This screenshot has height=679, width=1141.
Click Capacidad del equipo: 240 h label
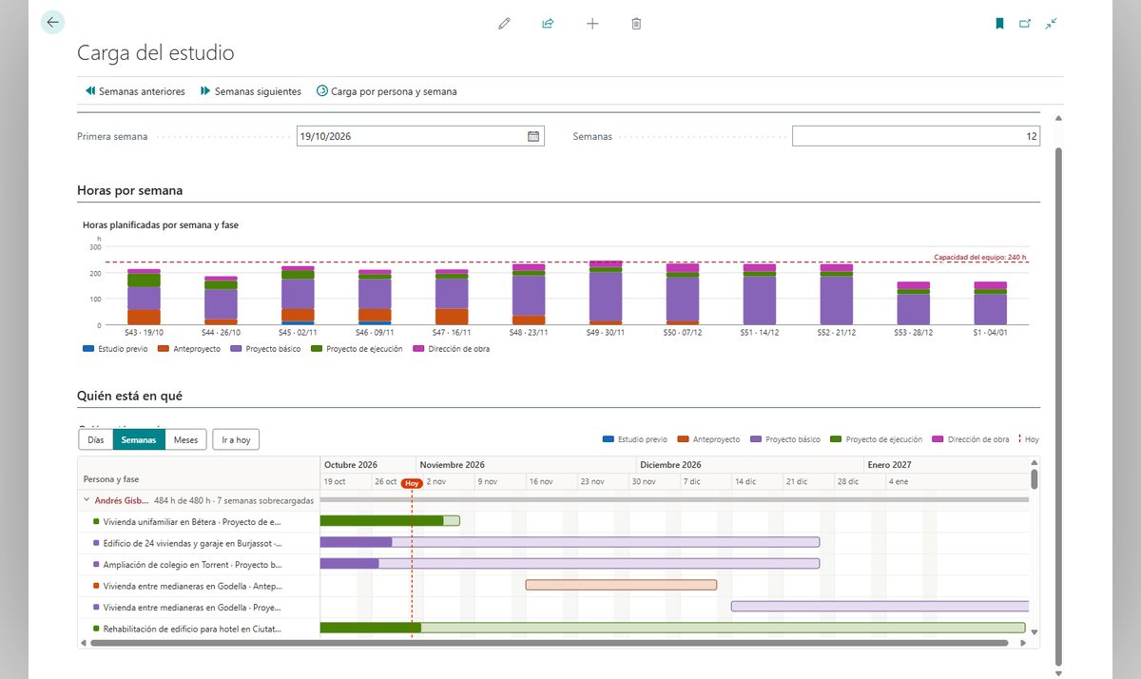point(980,257)
